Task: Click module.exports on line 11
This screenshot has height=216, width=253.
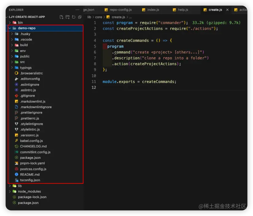Action: pyautogui.click(x=119, y=82)
